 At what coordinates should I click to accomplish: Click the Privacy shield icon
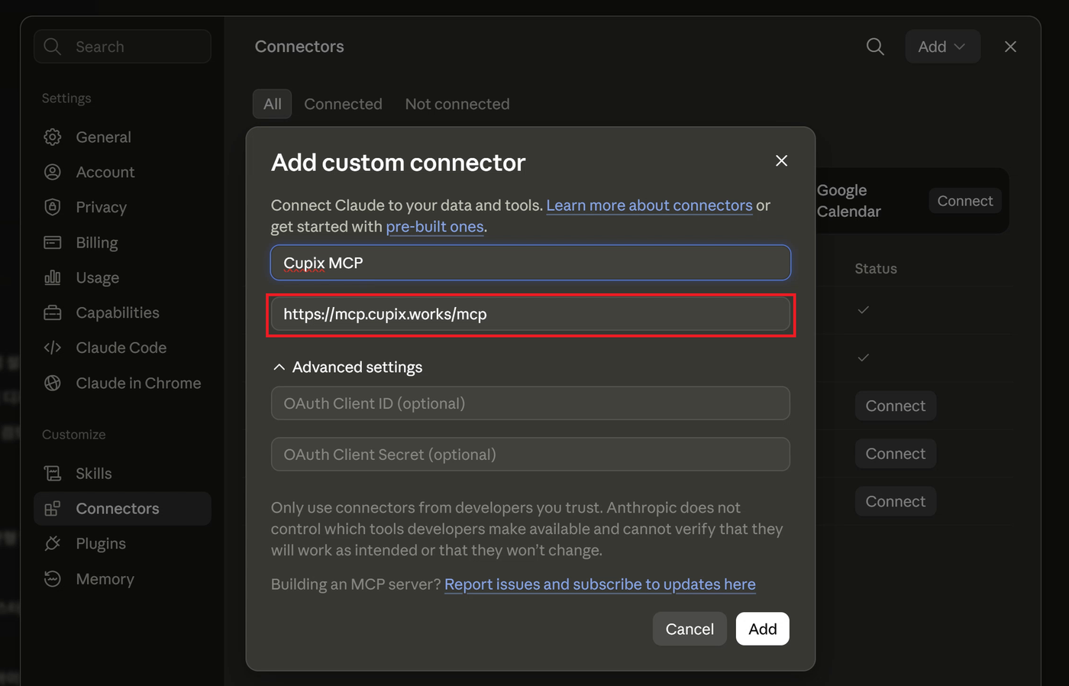[53, 207]
